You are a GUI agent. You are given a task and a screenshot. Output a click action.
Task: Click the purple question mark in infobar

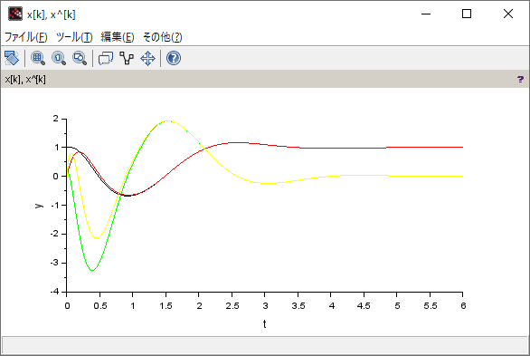(520, 79)
